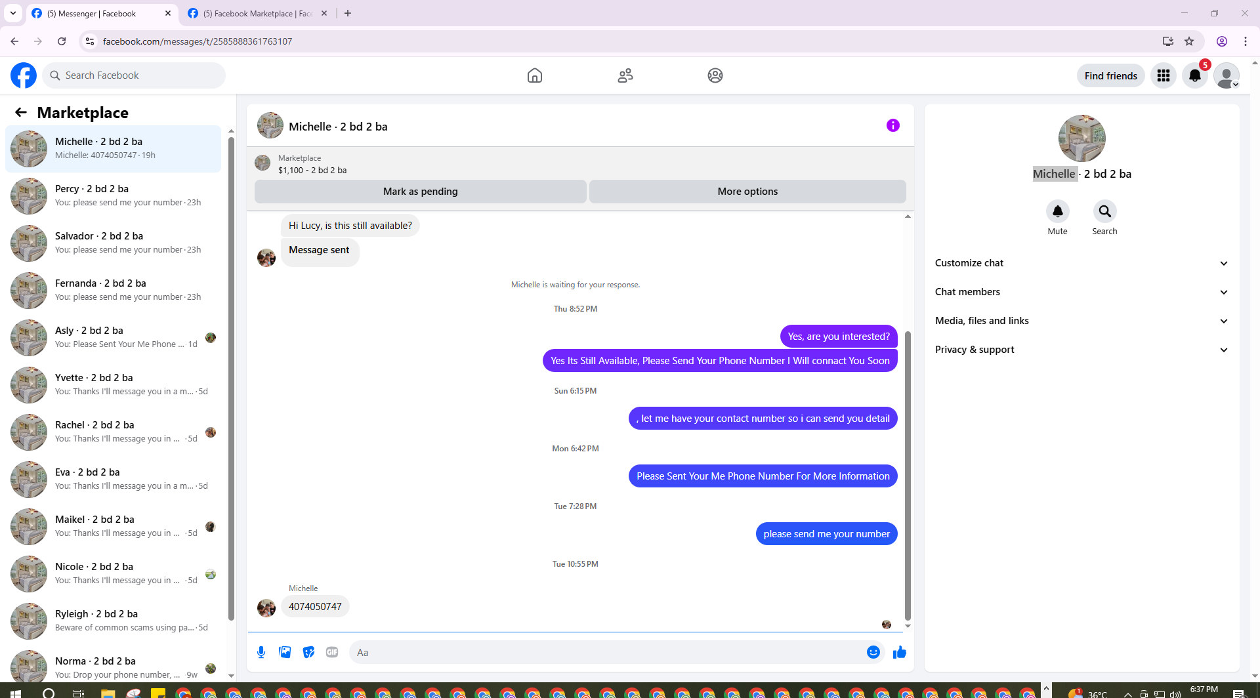The image size is (1260, 698).
Task: Click the Find friends button
Action: [1111, 75]
